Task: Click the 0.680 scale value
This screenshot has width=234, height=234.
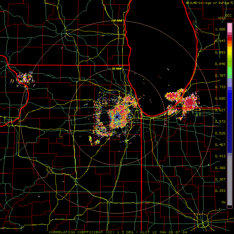Action: coord(220,99)
